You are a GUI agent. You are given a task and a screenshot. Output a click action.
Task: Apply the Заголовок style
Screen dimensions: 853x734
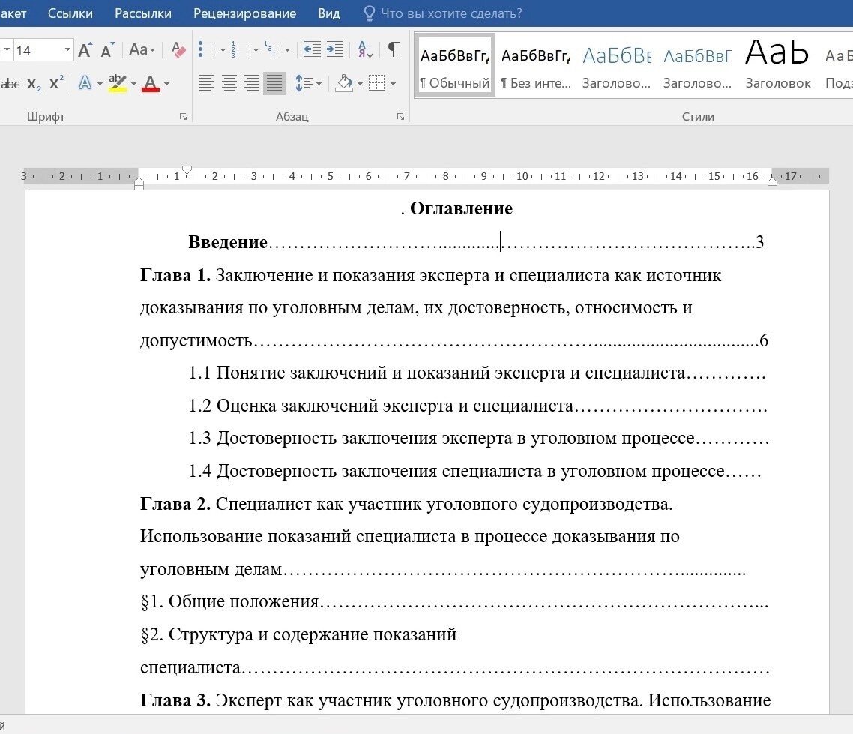click(777, 64)
